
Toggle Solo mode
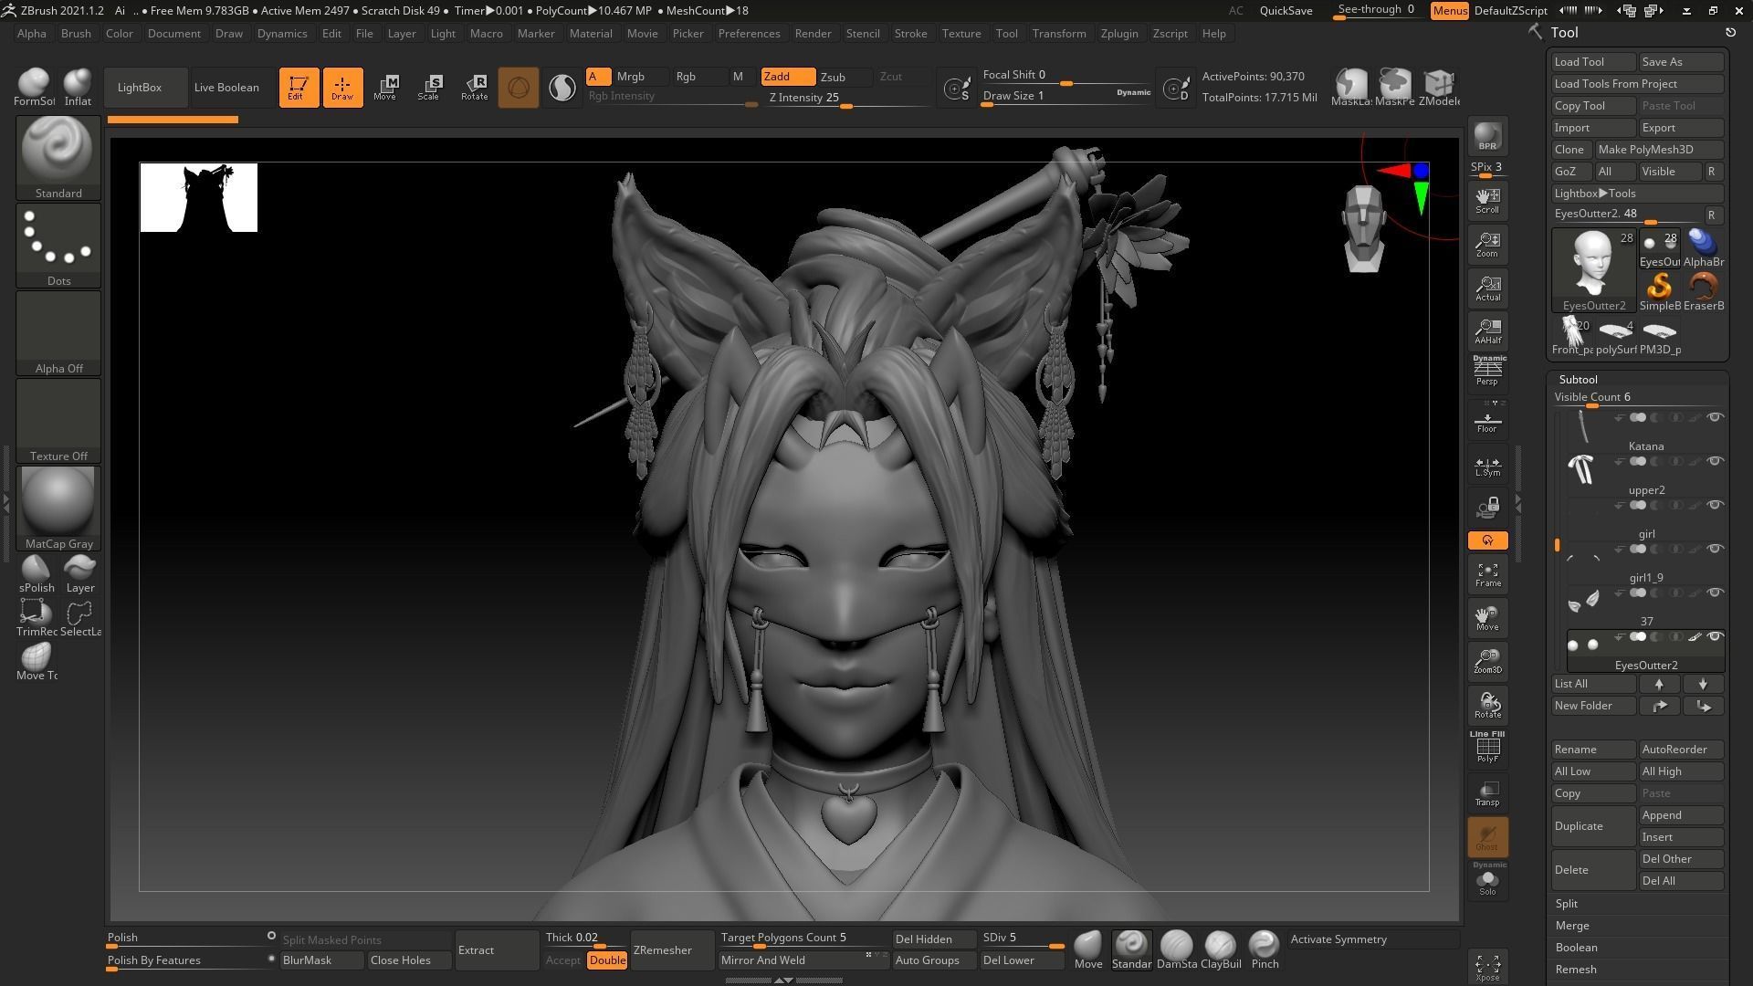point(1487,880)
